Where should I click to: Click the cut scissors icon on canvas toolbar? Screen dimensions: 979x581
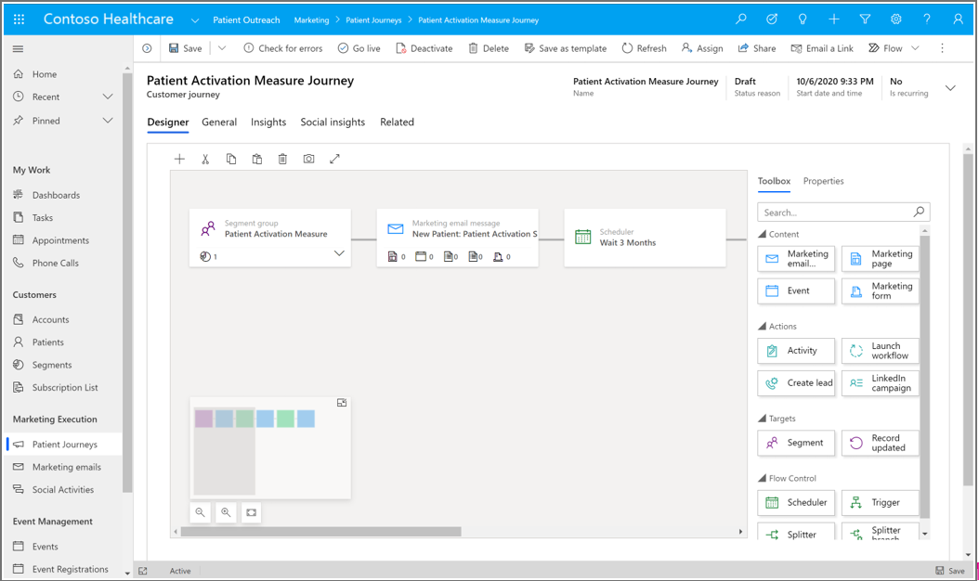point(205,159)
